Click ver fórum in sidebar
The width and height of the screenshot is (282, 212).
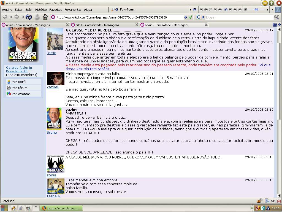point(23,88)
